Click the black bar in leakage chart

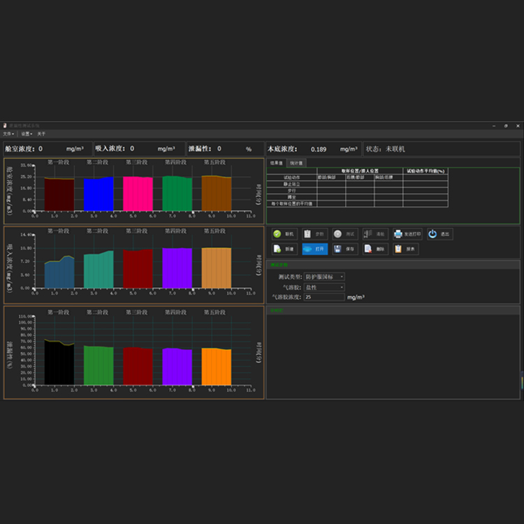click(59, 363)
